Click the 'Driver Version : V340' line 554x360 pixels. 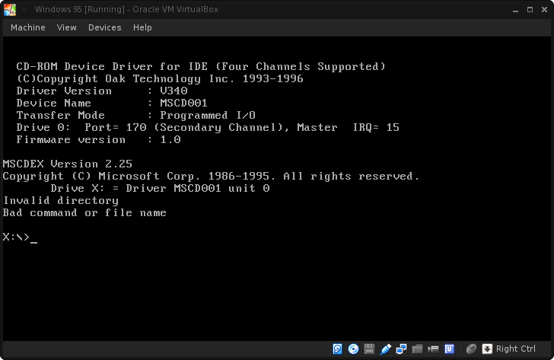102,91
